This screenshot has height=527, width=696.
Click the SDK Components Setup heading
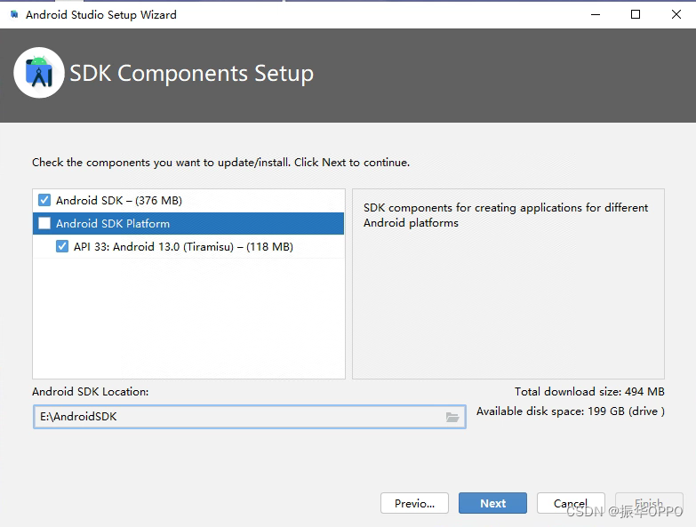point(191,73)
